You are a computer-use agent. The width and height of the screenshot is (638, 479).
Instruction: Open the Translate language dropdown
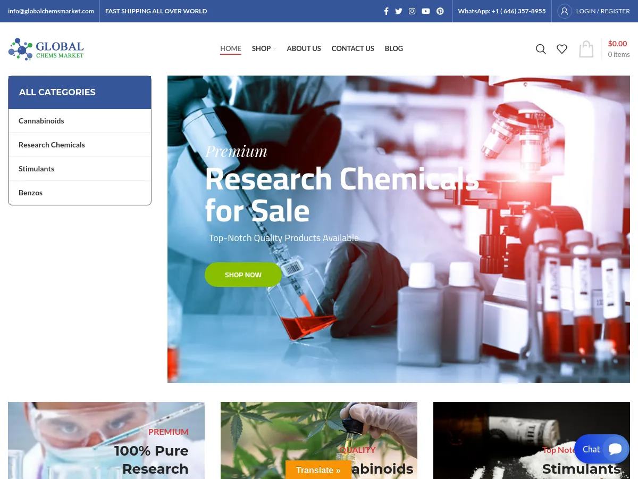coord(318,470)
